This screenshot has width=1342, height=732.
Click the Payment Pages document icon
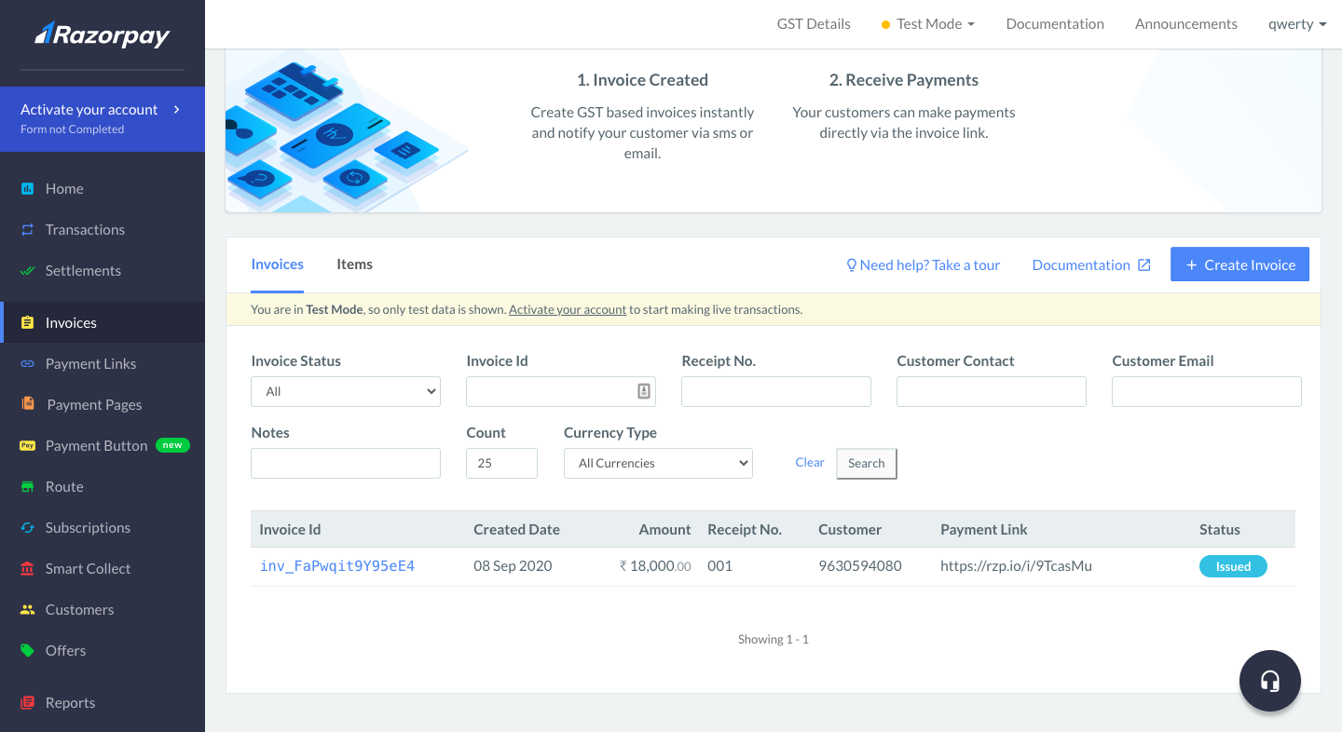coord(28,404)
